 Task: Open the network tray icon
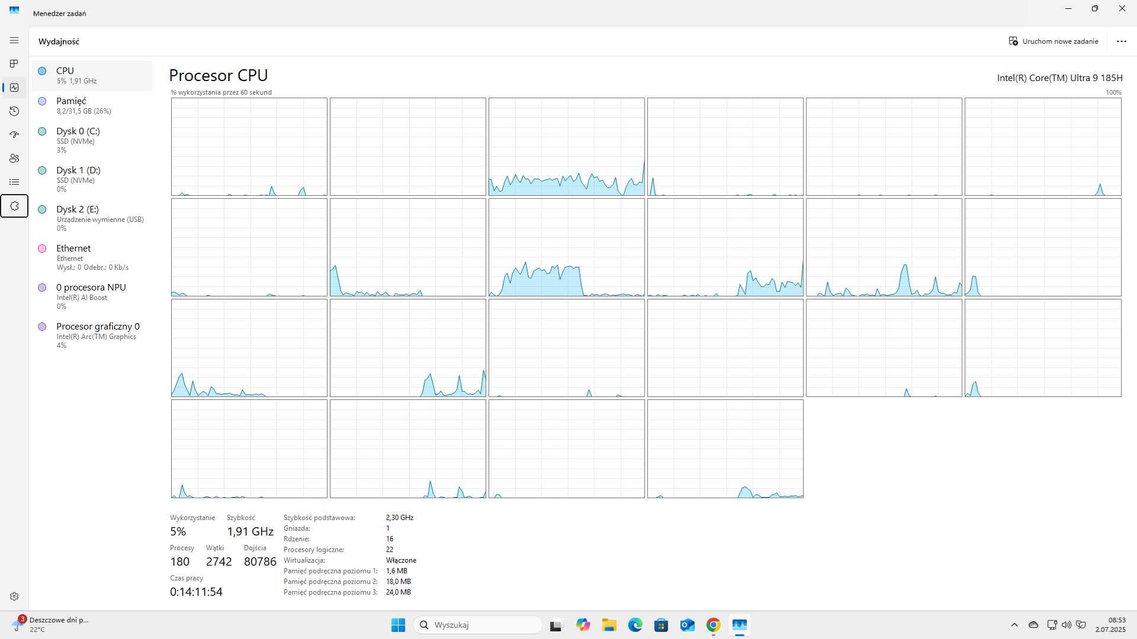[x=1052, y=625]
